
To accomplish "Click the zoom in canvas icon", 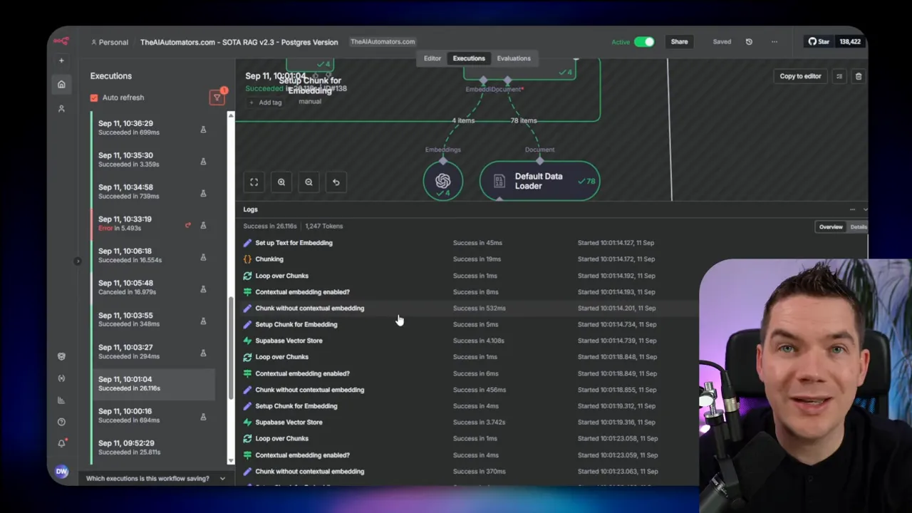I will coord(281,182).
